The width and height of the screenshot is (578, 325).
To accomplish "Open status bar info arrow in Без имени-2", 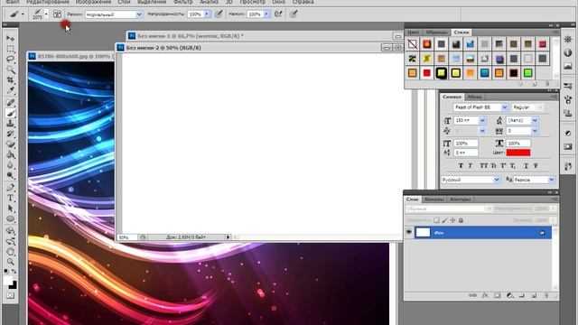I will [228, 237].
